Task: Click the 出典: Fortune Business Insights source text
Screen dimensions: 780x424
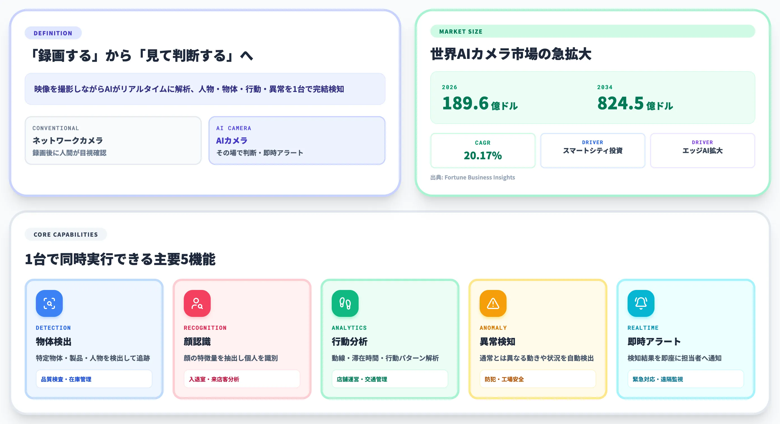Action: click(473, 177)
